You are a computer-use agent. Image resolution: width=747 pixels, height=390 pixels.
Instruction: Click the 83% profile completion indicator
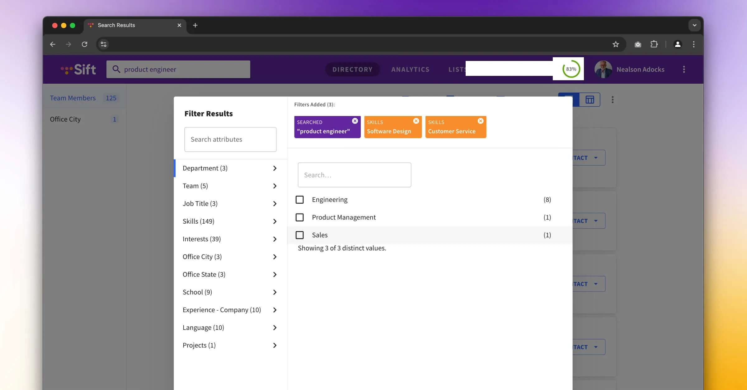tap(571, 69)
